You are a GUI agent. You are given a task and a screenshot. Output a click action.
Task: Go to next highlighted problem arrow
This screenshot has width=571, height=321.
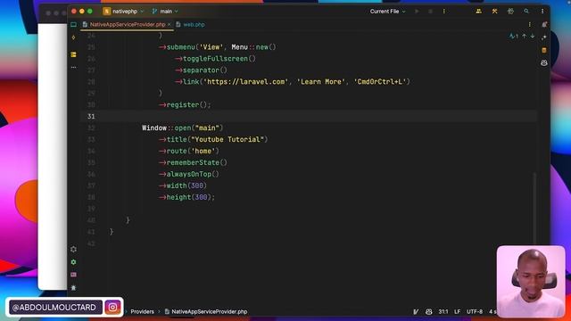point(533,36)
